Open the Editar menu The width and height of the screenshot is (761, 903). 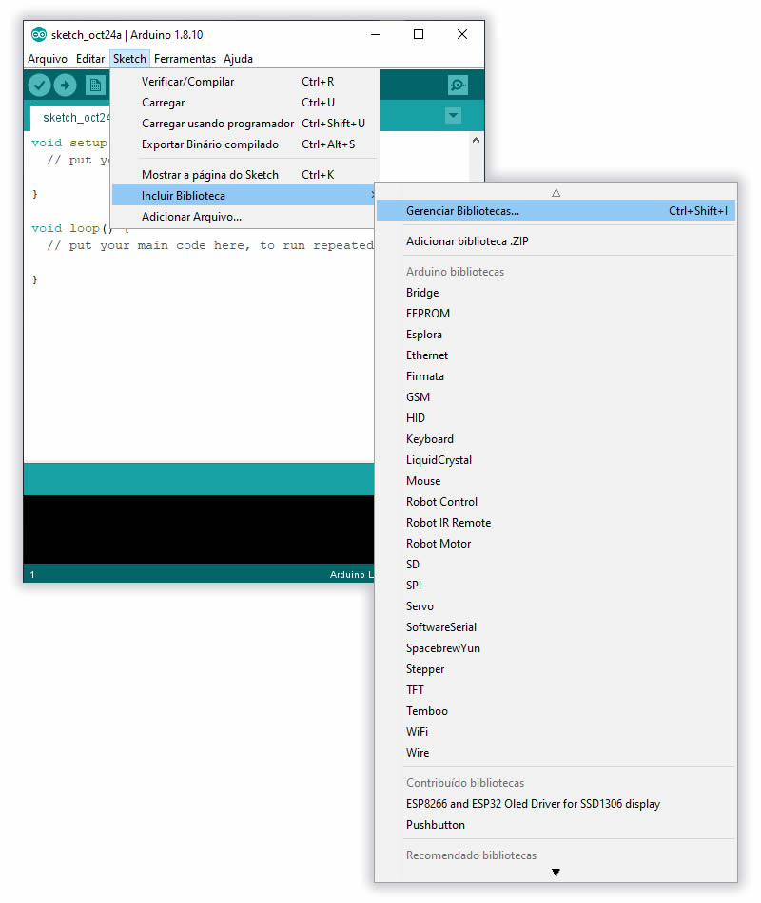[x=90, y=59]
